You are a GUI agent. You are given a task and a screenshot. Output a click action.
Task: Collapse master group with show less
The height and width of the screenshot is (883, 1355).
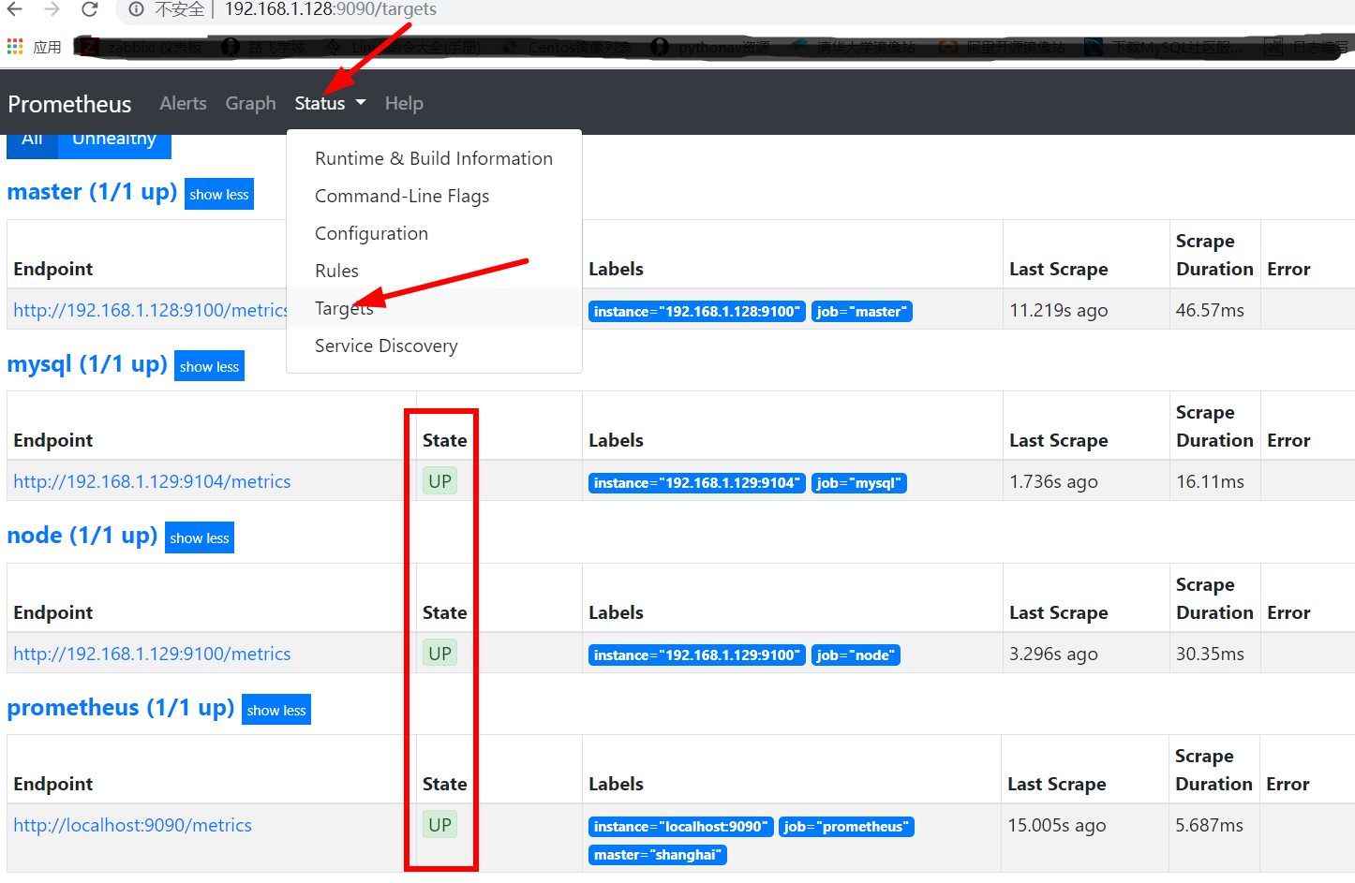(219, 194)
